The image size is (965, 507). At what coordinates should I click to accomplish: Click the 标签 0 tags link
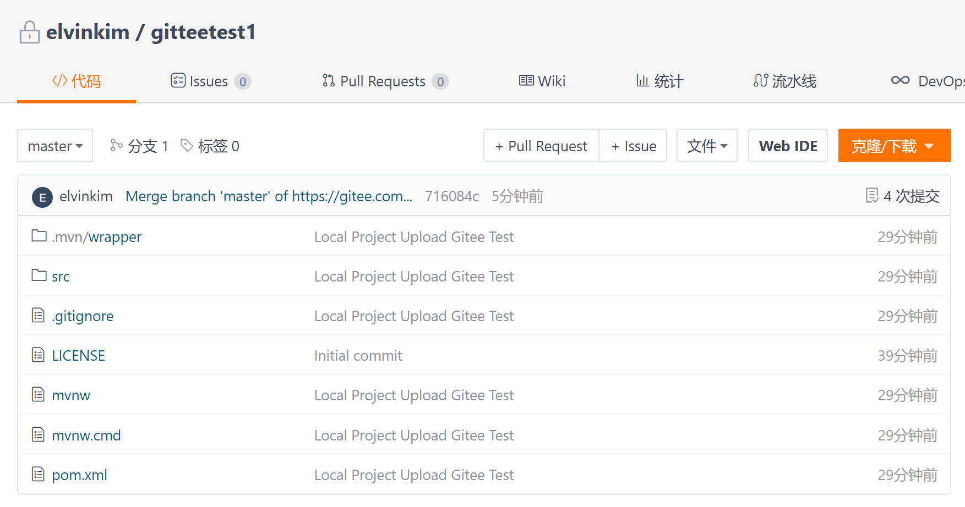[210, 146]
